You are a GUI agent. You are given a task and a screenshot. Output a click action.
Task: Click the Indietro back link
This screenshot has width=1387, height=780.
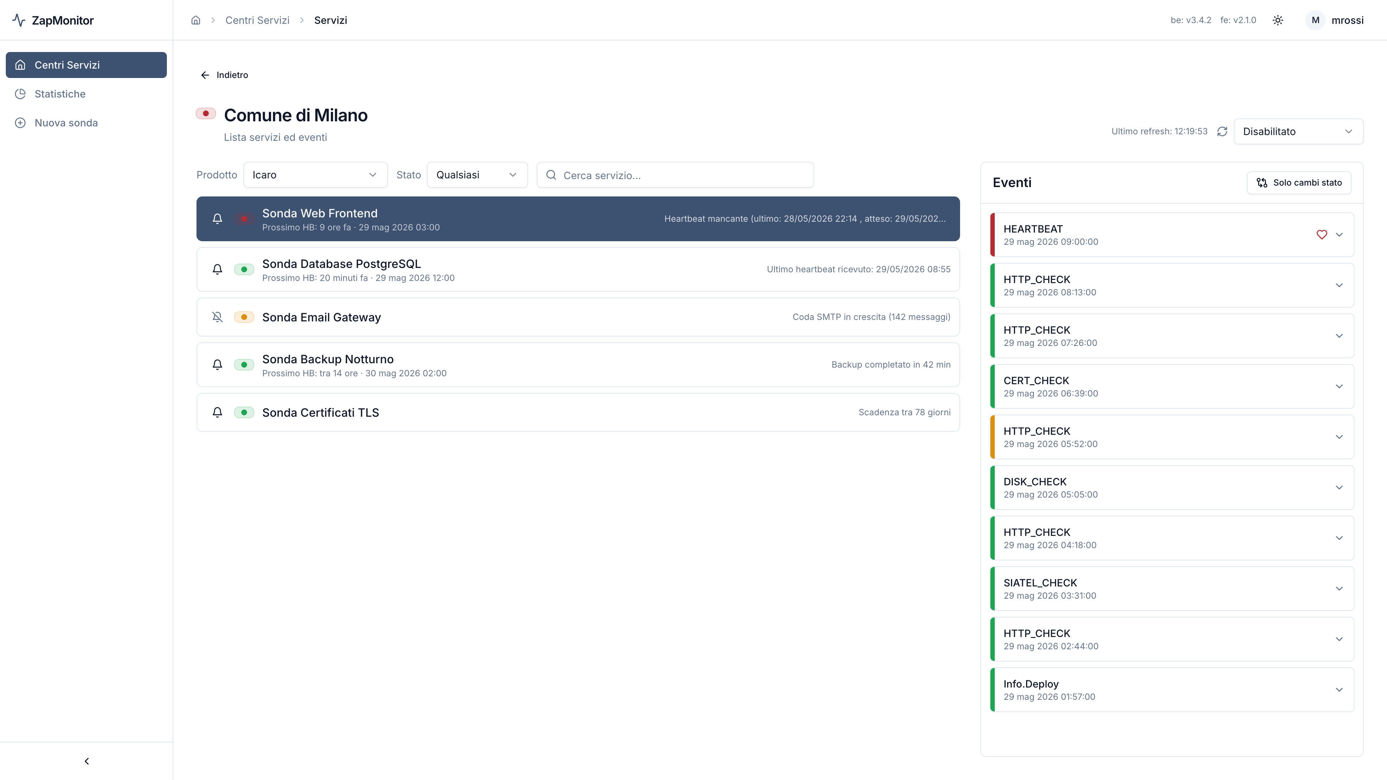tap(224, 75)
